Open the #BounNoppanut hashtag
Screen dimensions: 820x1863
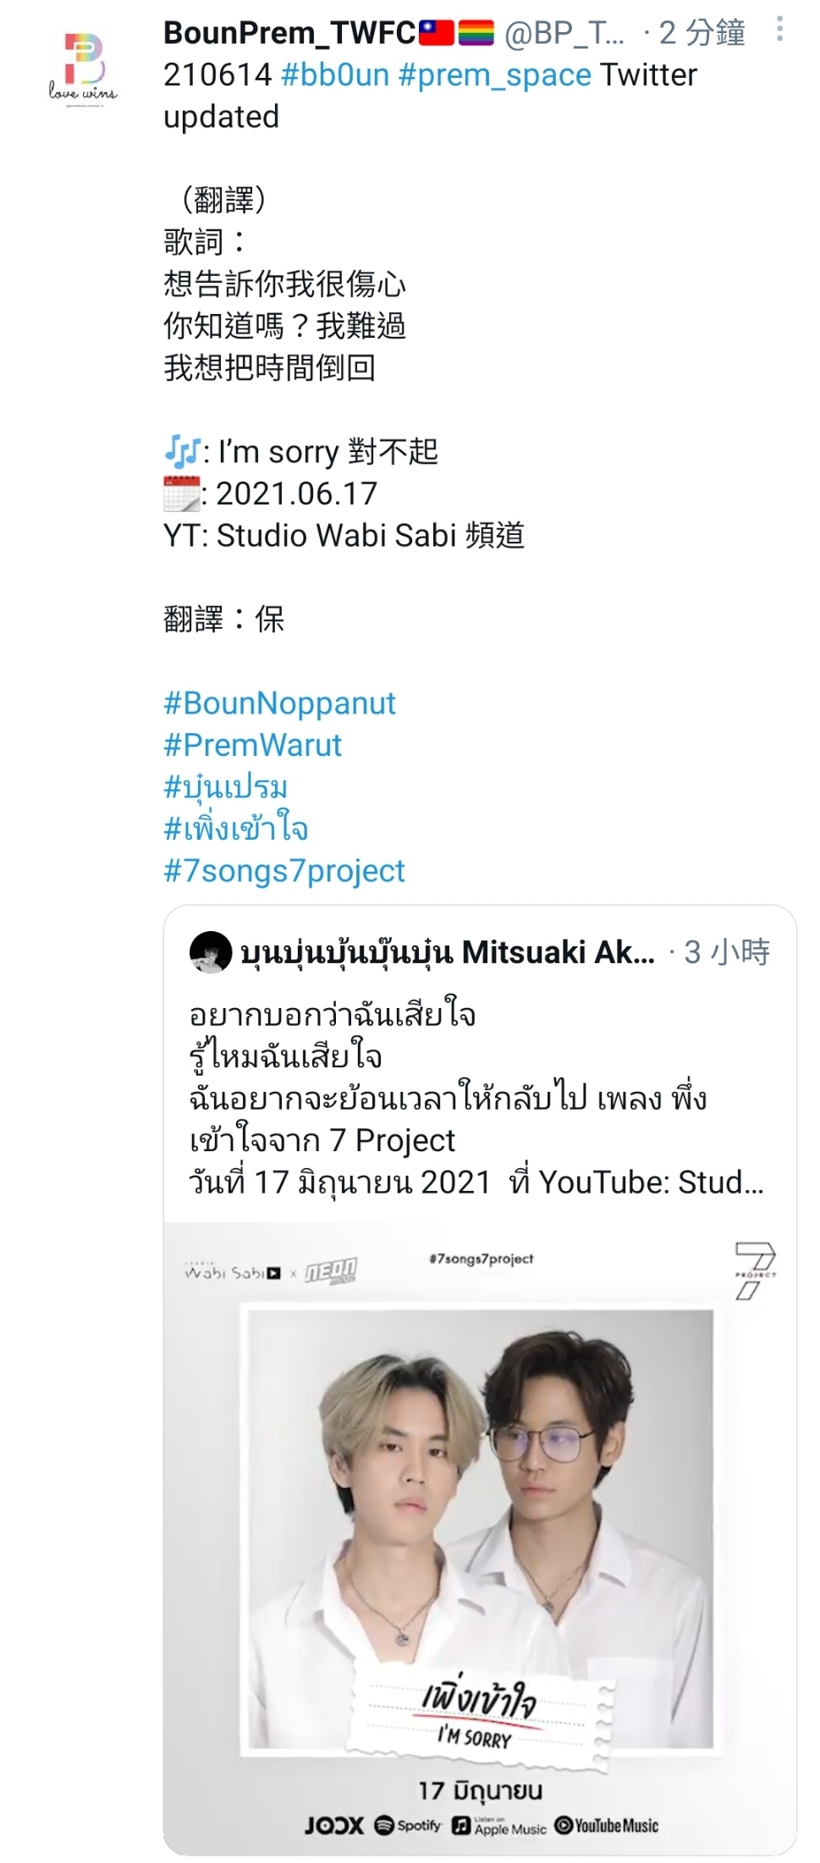pos(279,703)
